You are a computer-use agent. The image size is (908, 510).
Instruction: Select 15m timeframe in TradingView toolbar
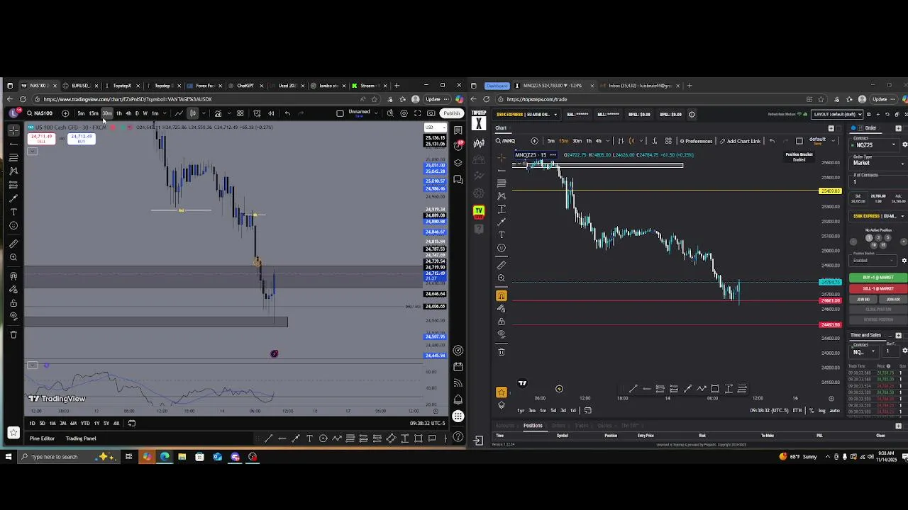pyautogui.click(x=94, y=113)
